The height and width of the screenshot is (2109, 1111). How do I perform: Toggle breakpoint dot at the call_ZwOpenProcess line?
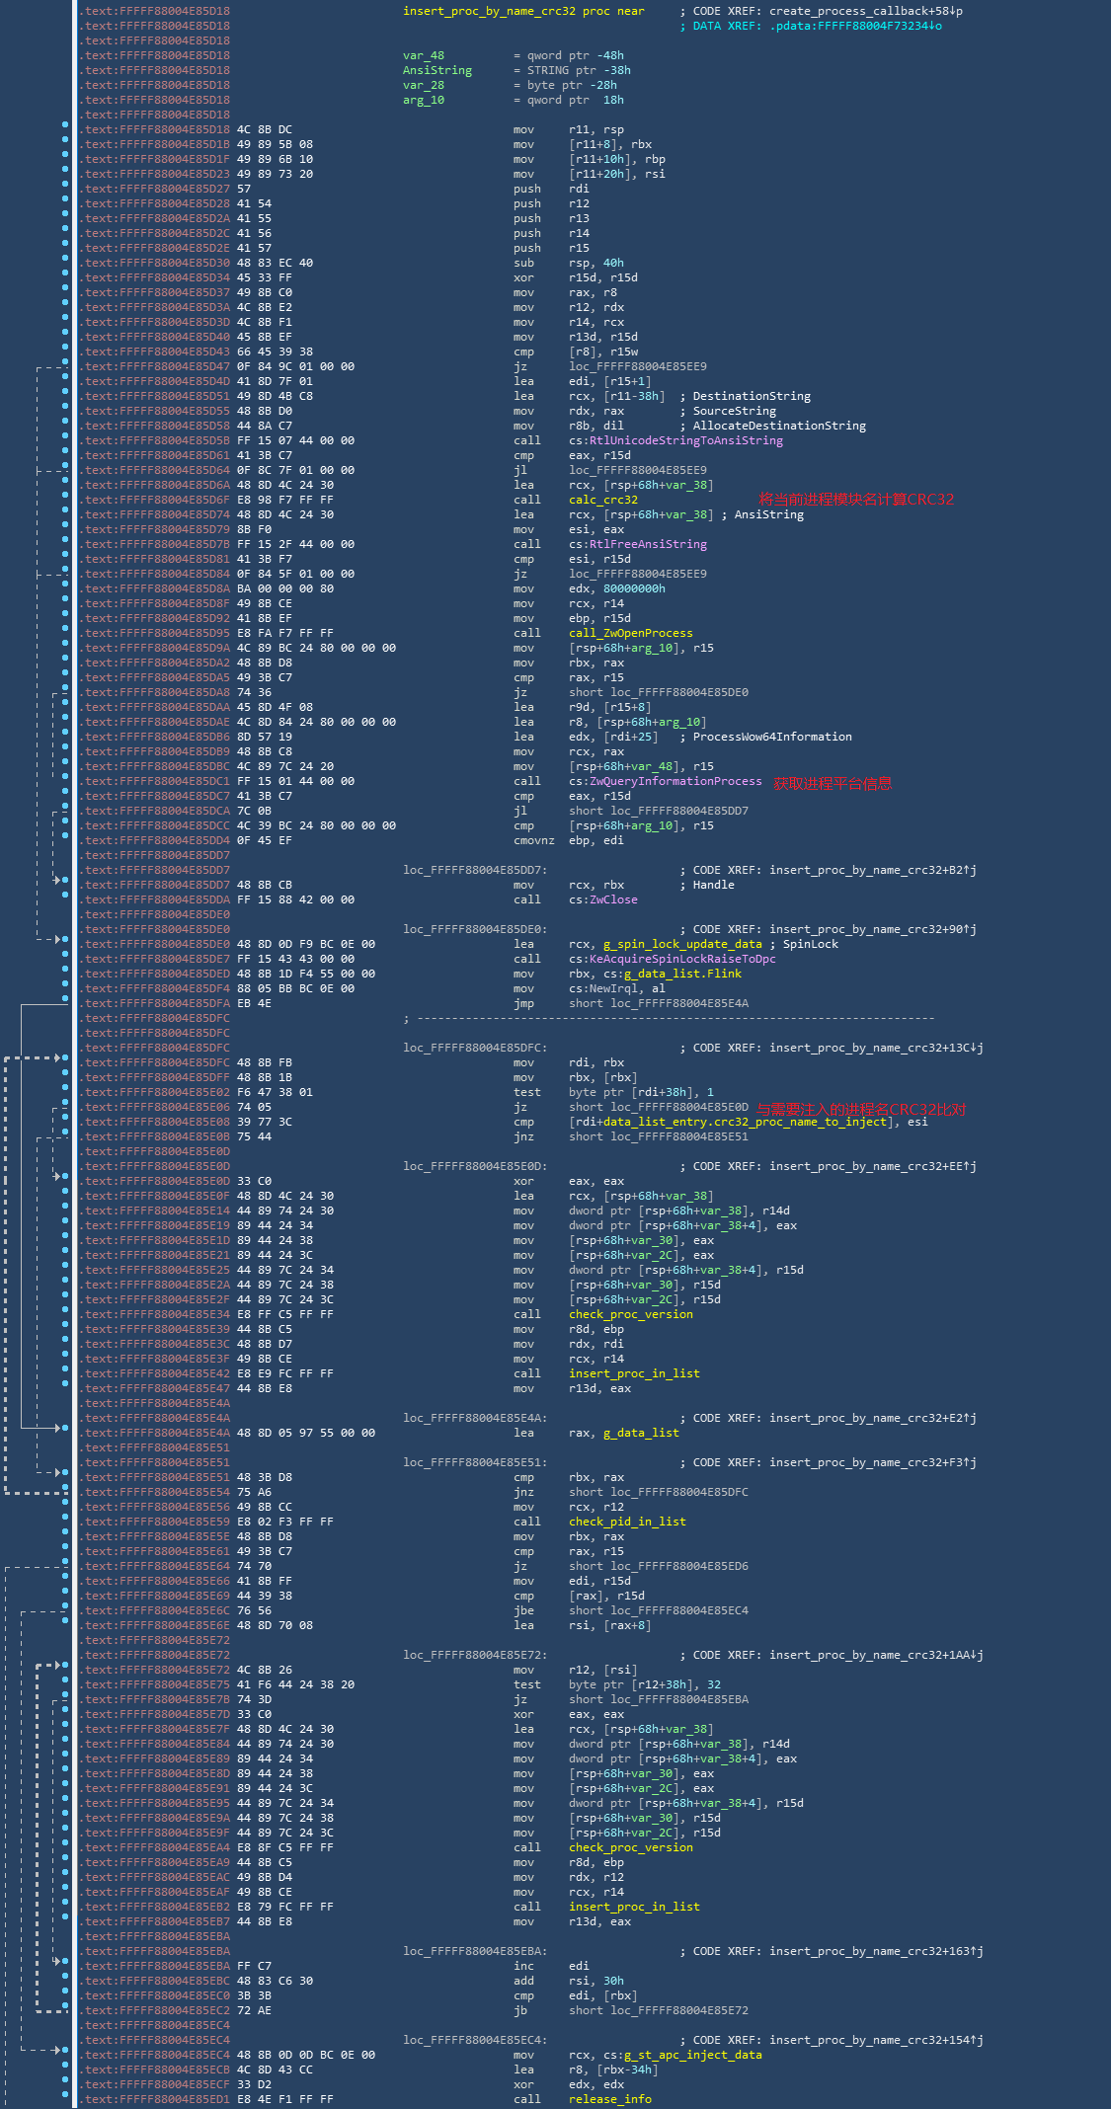(65, 633)
